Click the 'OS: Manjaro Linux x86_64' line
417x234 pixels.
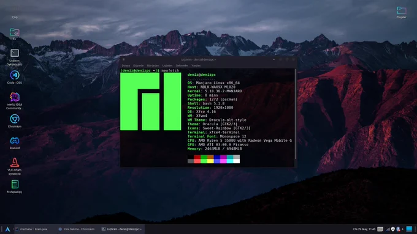tap(213, 83)
